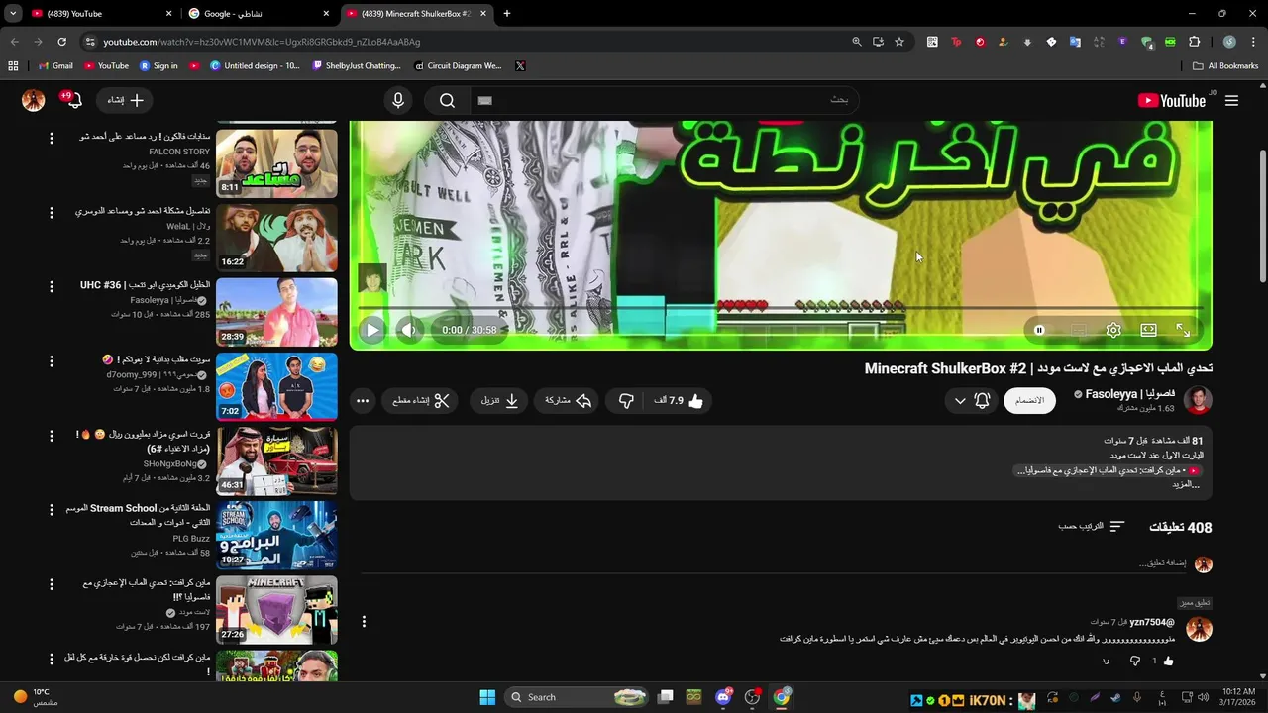Open the Fasoleyya channel avatar
The width and height of the screenshot is (1268, 713).
(1199, 400)
